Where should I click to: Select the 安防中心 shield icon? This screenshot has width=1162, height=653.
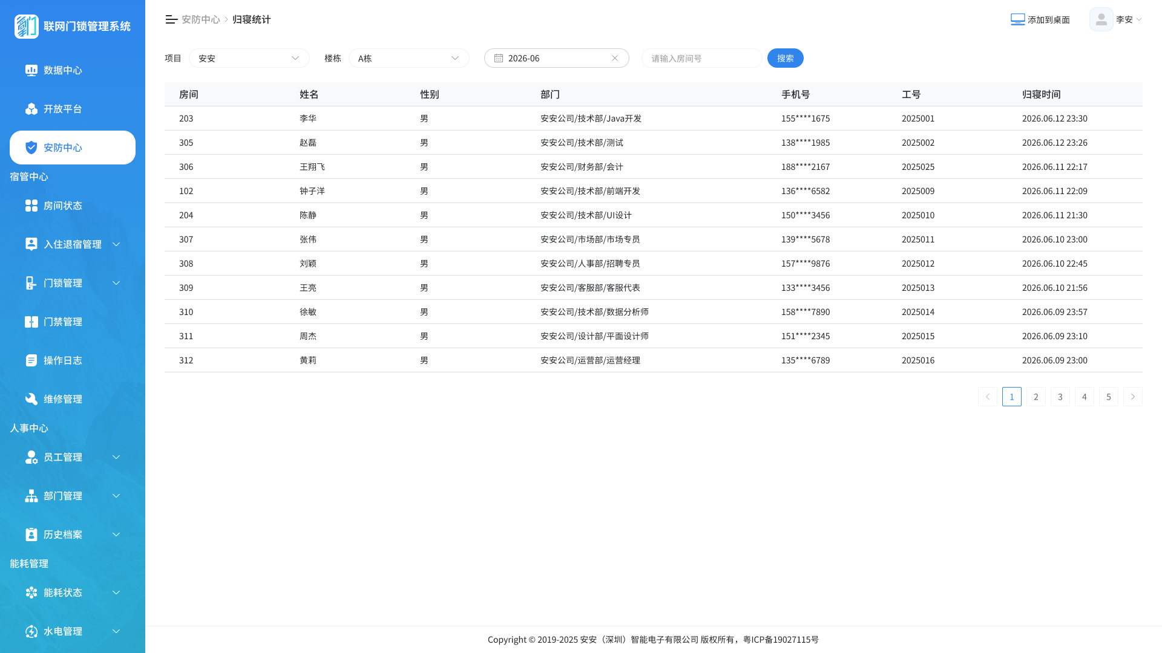(31, 148)
